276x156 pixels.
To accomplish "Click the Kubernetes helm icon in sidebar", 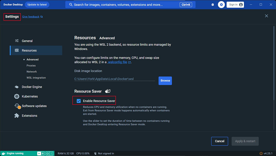I will (17, 96).
